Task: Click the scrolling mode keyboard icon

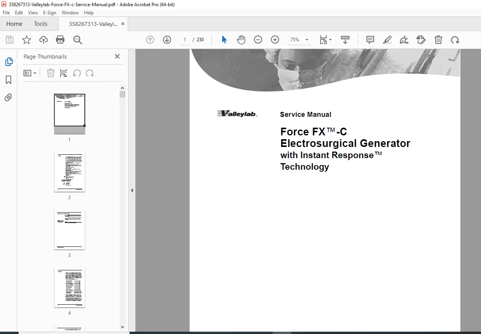Action: 345,40
